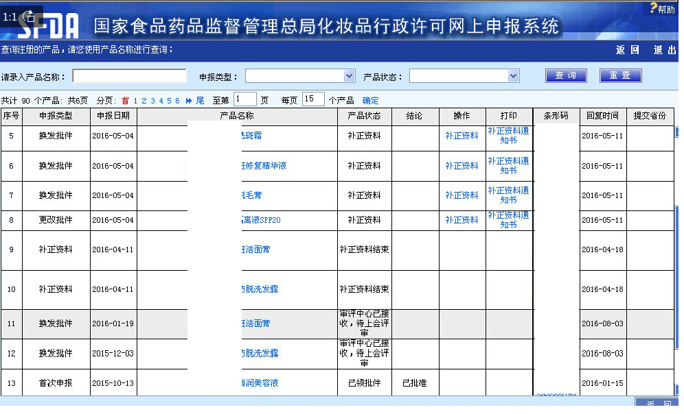The height and width of the screenshot is (414, 684).
Task: Click the 返回 button at bottom right
Action: 659,403
